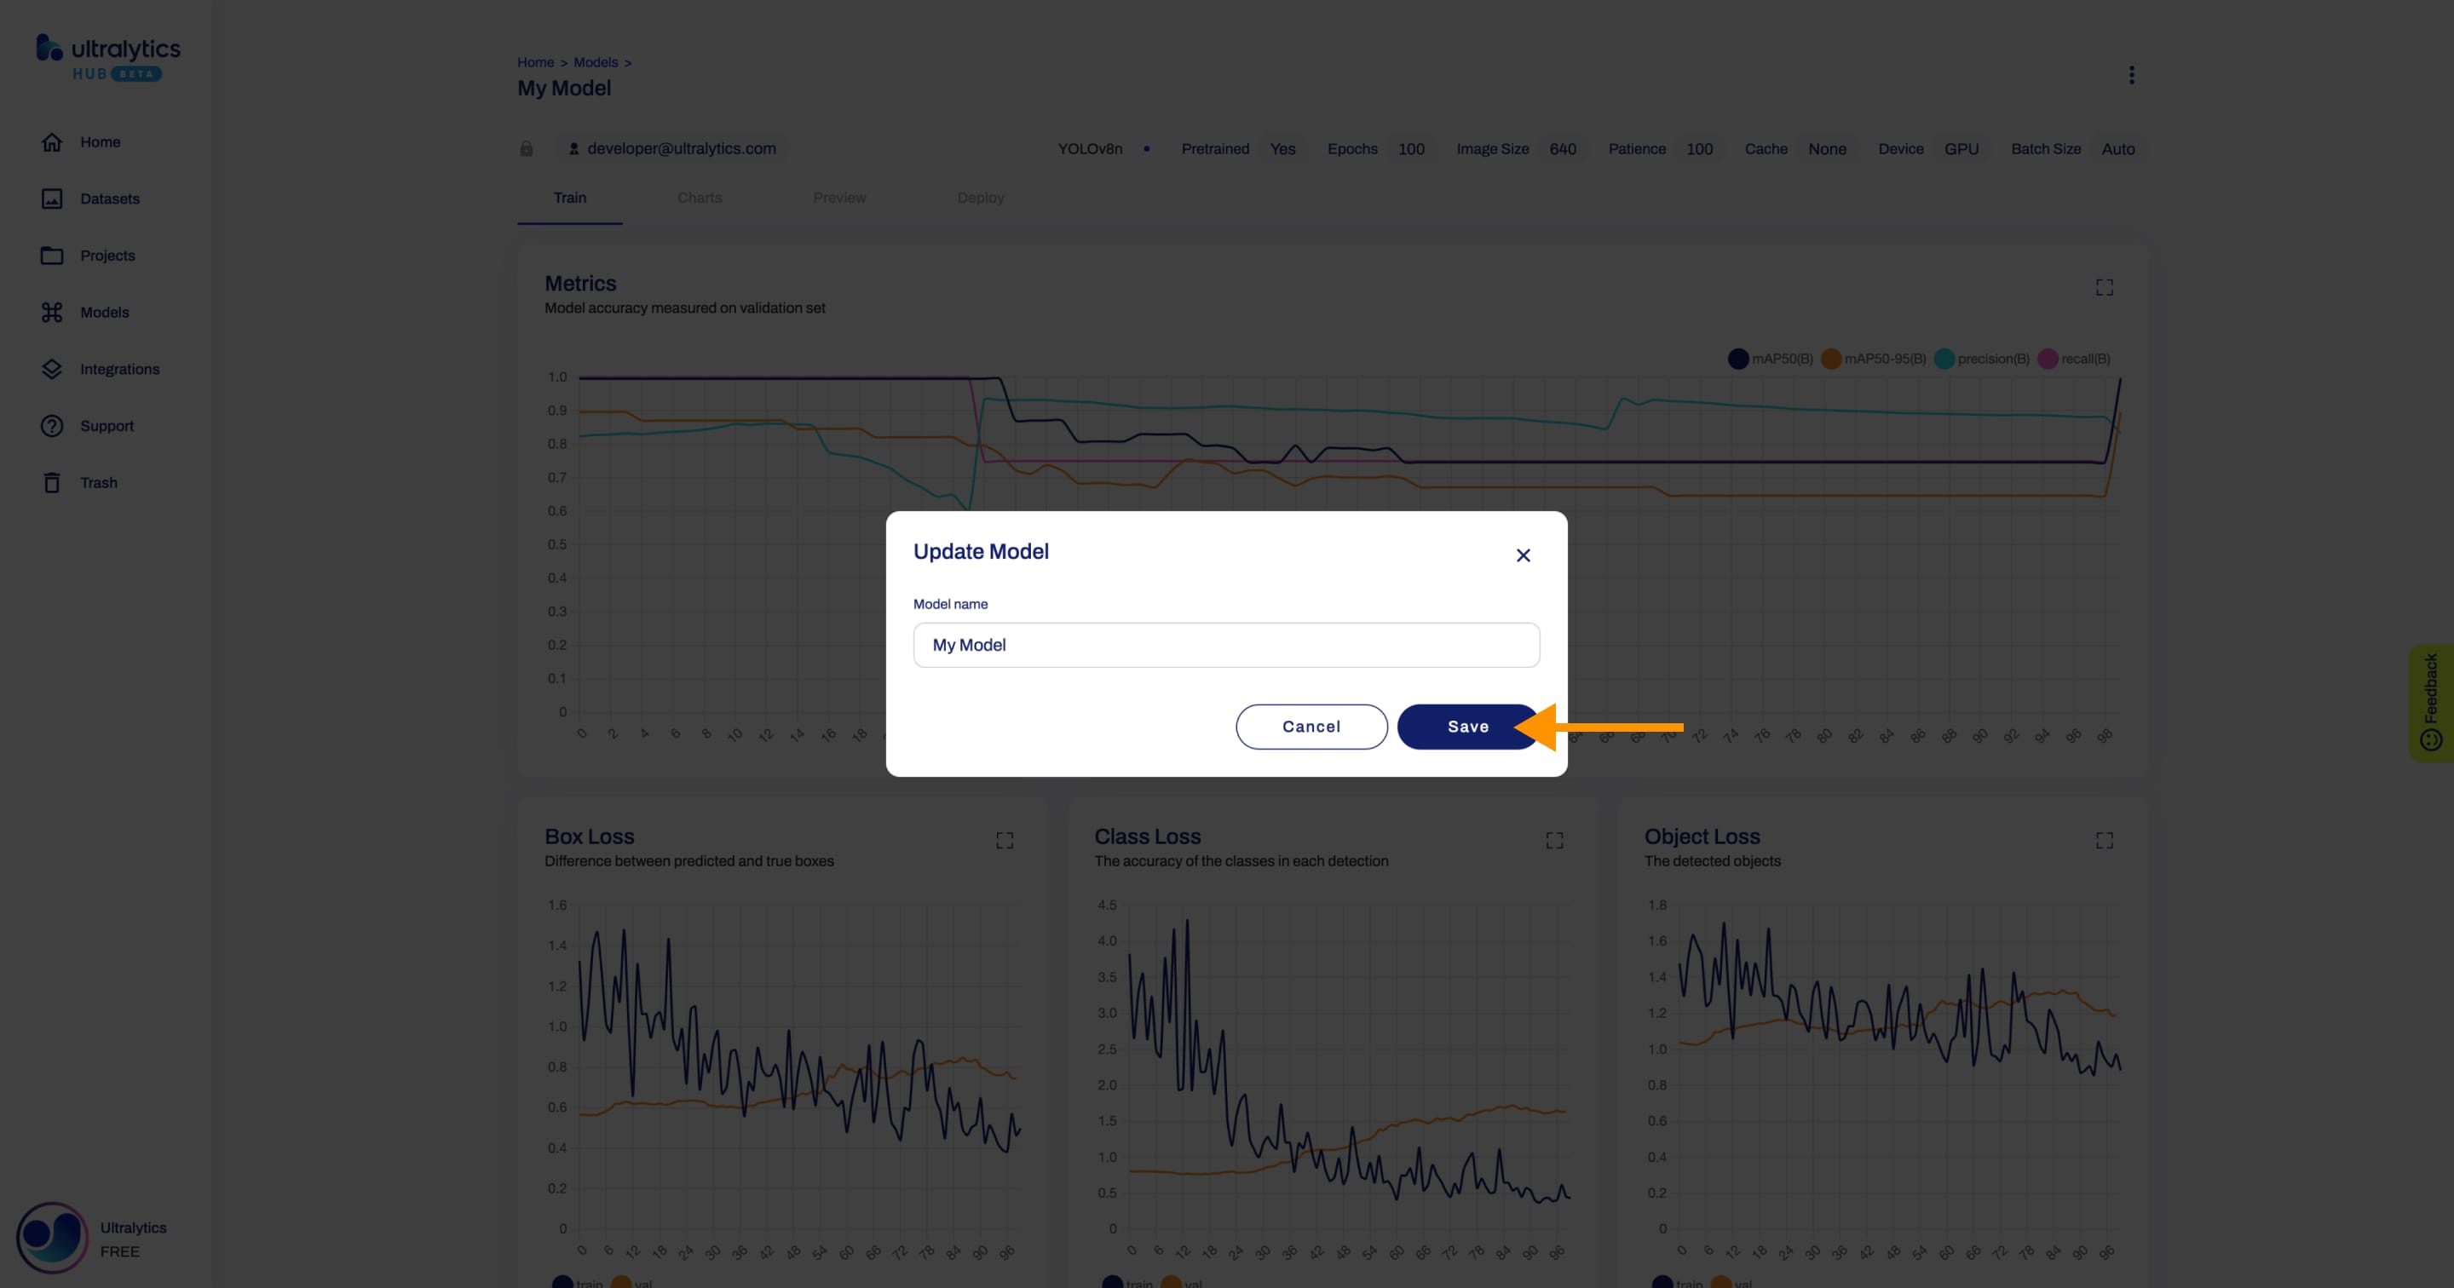Click the Projects sidebar icon

50,255
